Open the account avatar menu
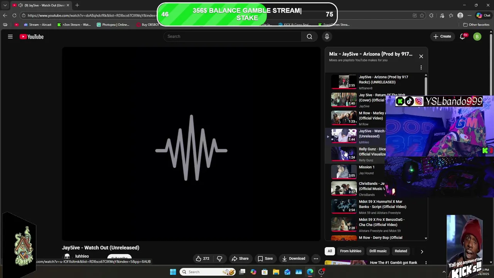The height and width of the screenshot is (278, 494). 477,37
